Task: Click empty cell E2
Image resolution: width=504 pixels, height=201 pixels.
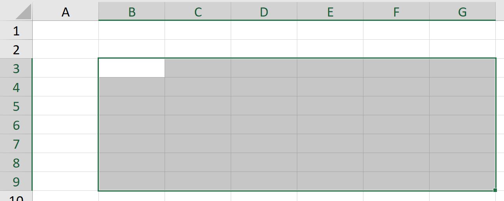Action: pos(330,49)
